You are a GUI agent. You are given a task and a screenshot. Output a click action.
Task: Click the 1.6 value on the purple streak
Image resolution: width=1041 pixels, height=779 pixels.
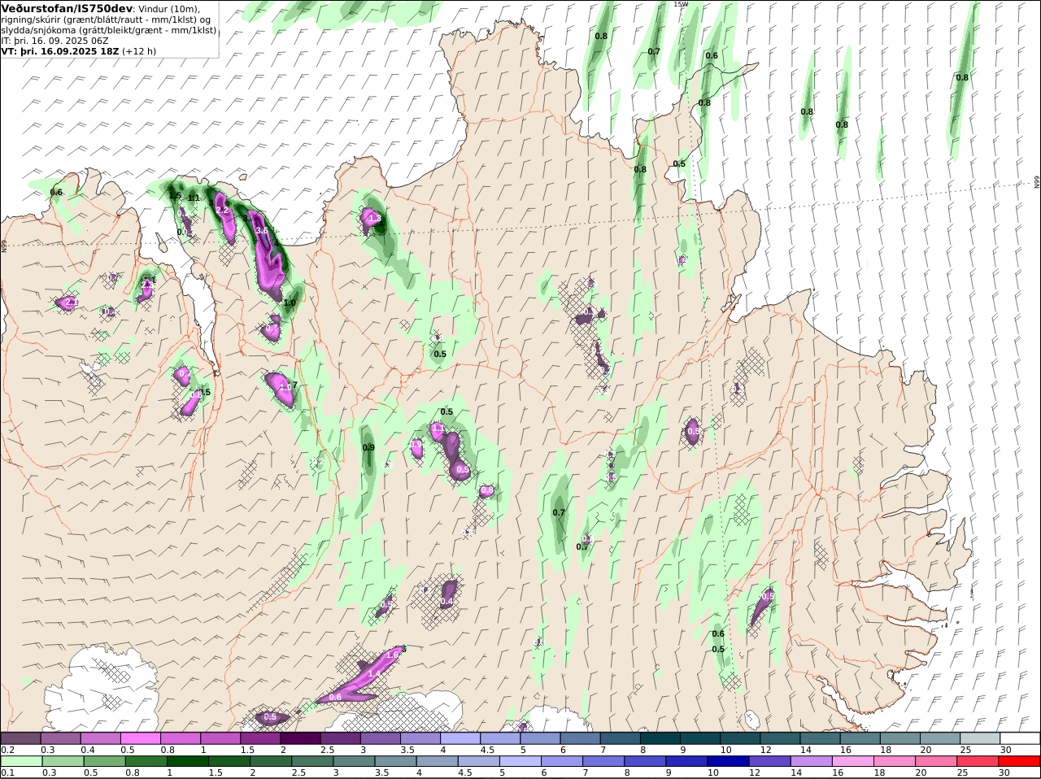(x=392, y=655)
